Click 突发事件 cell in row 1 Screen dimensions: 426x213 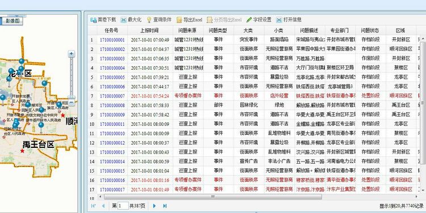[x=248, y=40]
